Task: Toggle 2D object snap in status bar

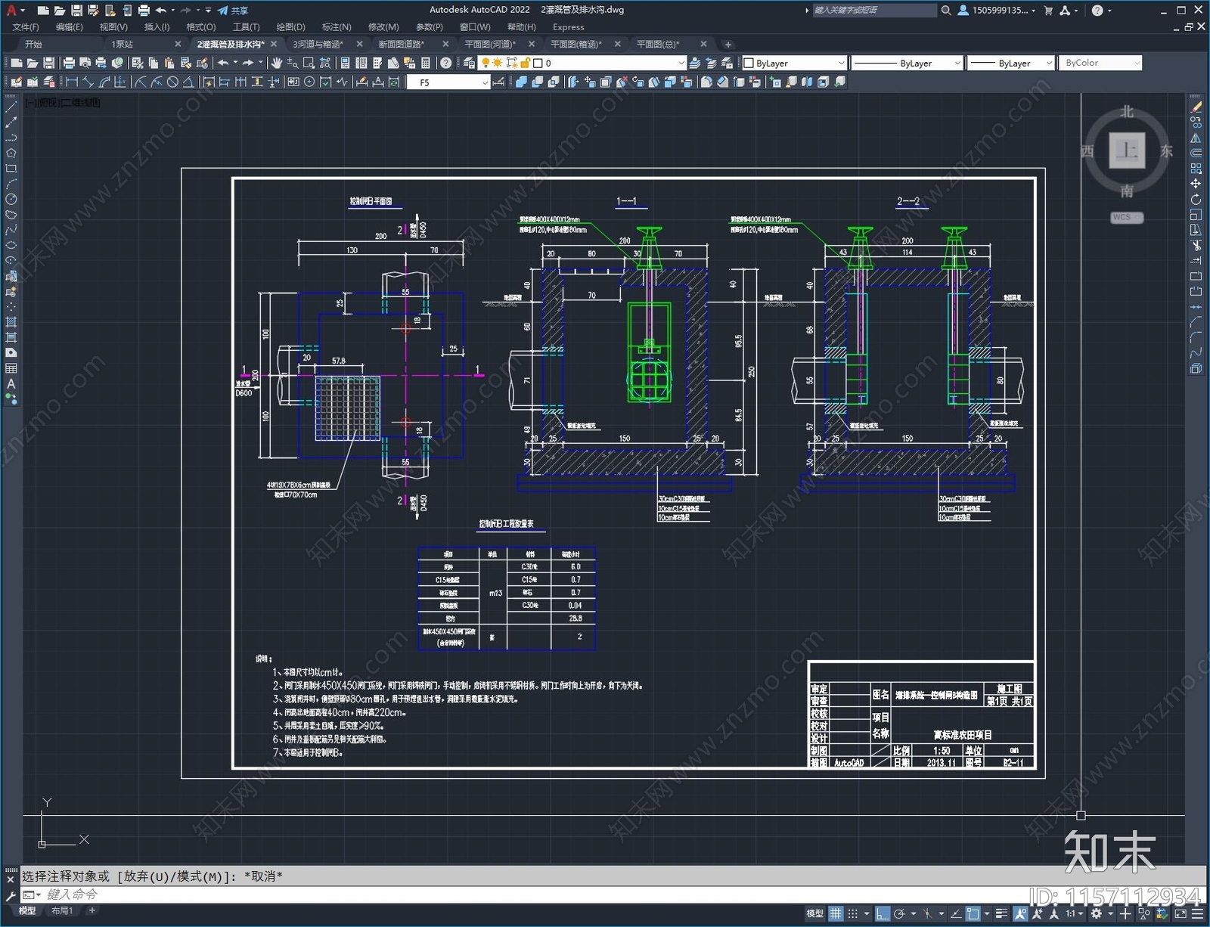Action: (973, 913)
